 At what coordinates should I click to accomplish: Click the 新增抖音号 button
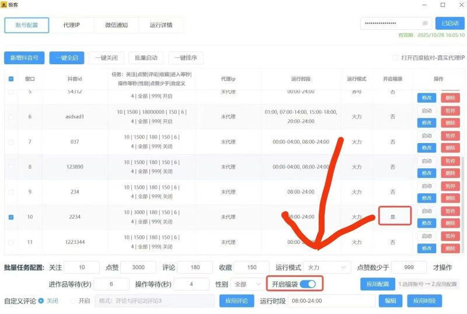(x=24, y=58)
